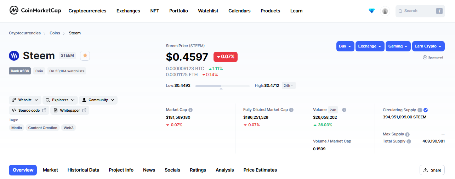Click the Search input field

click(420, 11)
